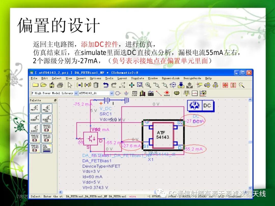
Task: Click the gear simulate icon
Action: [x=176, y=93]
